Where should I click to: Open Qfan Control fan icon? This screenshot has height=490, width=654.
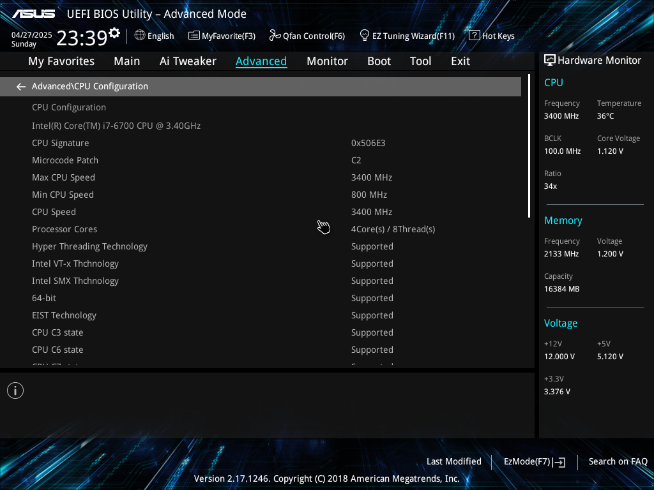tap(275, 36)
